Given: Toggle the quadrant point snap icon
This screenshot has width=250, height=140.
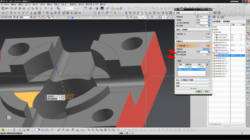Looking at the screenshot, I should [160, 17].
